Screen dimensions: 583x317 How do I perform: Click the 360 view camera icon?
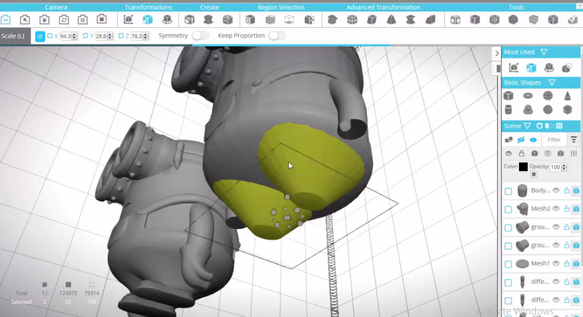click(5, 19)
